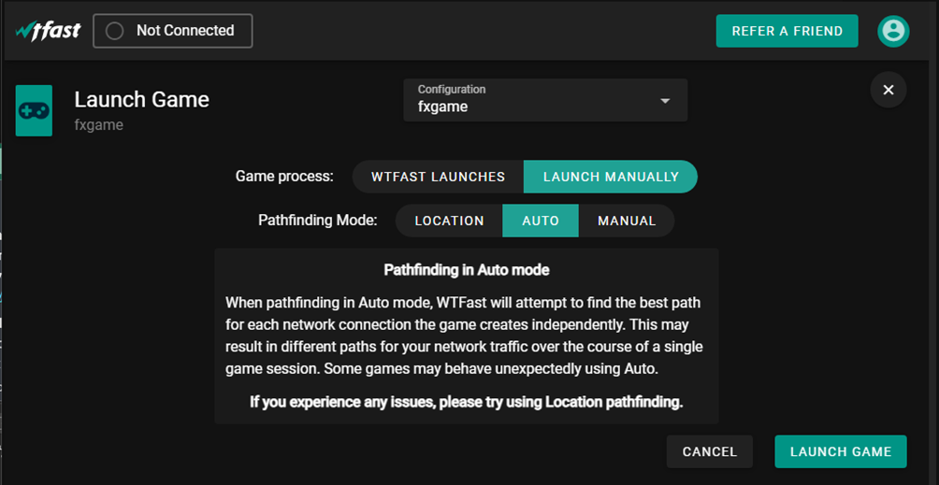Viewport: 939px width, 485px height.
Task: Select WTFast Launches game process option
Action: click(438, 177)
